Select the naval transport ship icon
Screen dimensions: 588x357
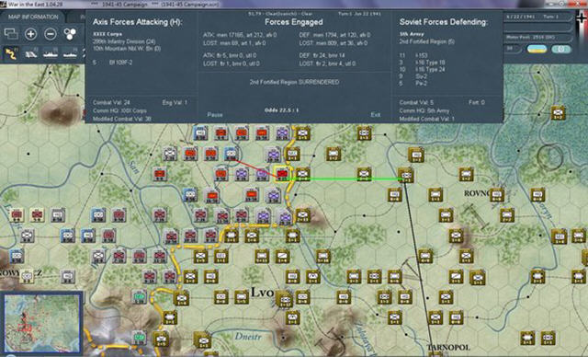pyautogui.click(x=51, y=53)
